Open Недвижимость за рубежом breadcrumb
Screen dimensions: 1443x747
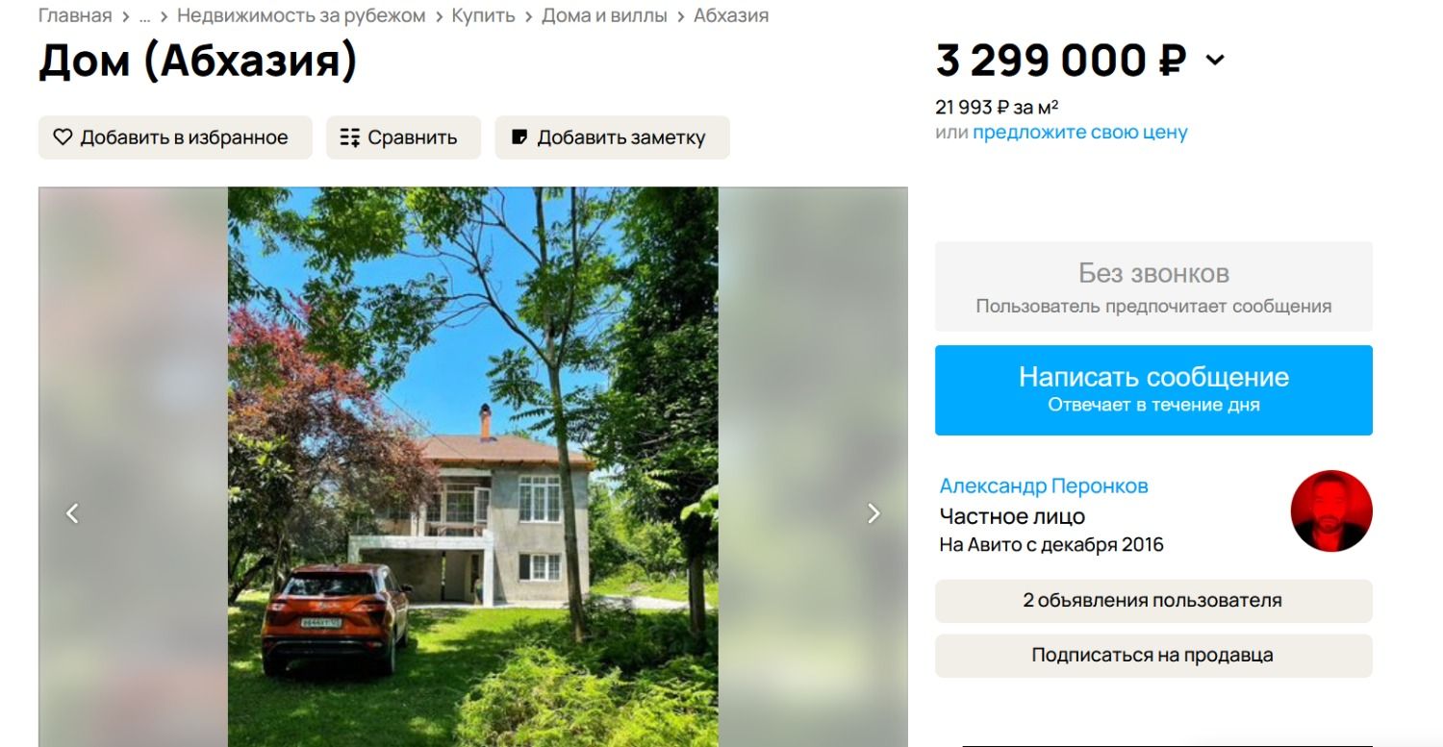(301, 16)
